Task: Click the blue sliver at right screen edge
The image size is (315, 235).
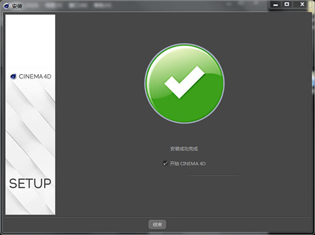Action: pyautogui.click(x=314, y=80)
